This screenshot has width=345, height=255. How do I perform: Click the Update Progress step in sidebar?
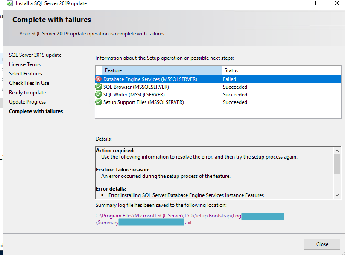click(x=27, y=102)
